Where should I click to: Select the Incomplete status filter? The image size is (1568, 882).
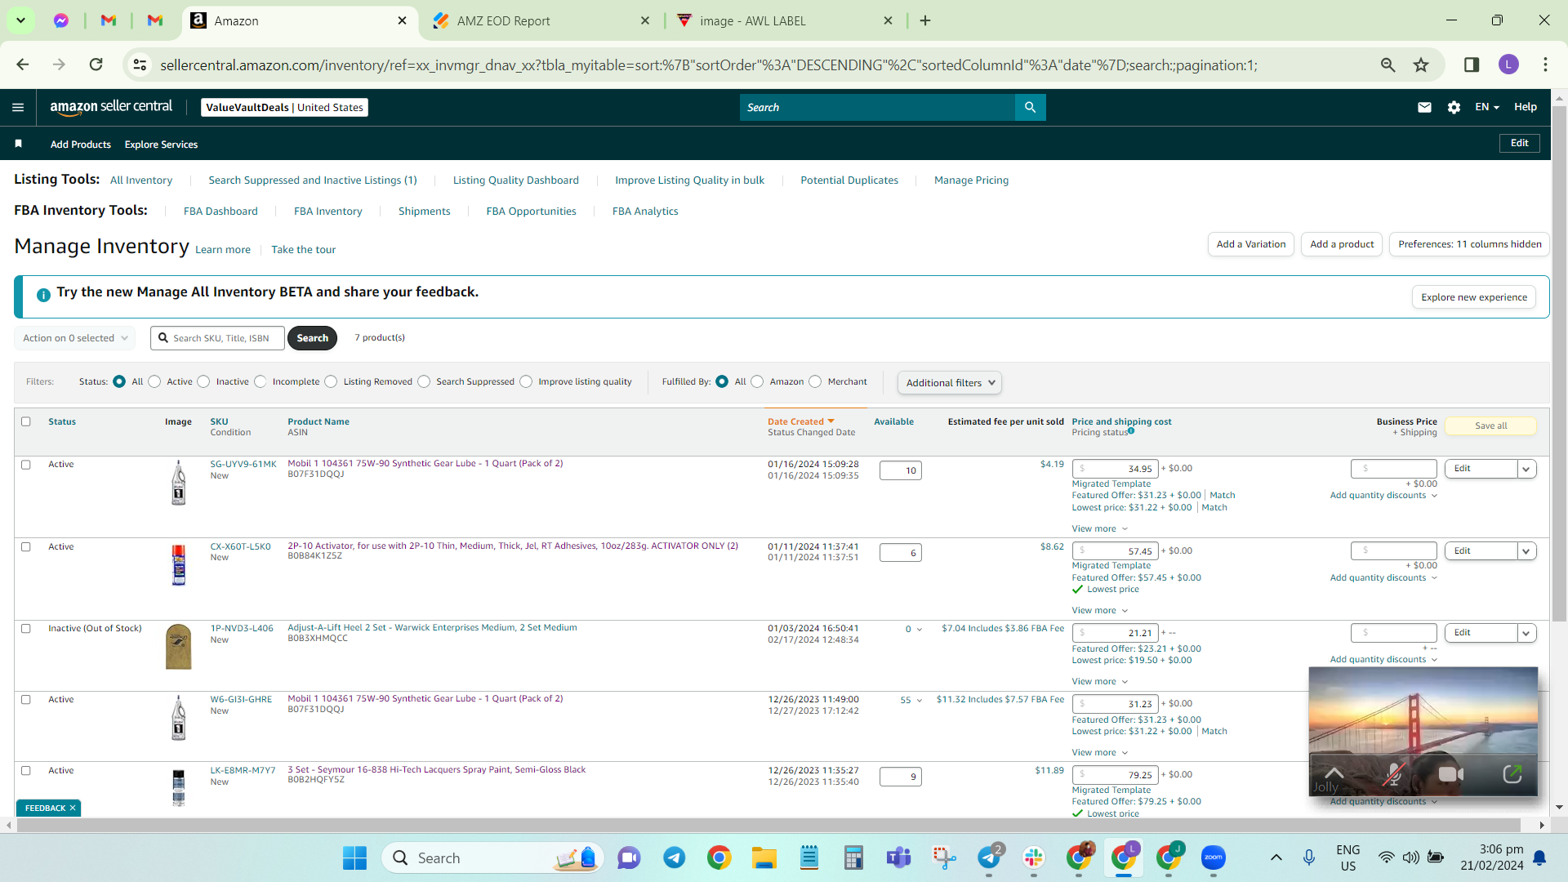point(260,381)
